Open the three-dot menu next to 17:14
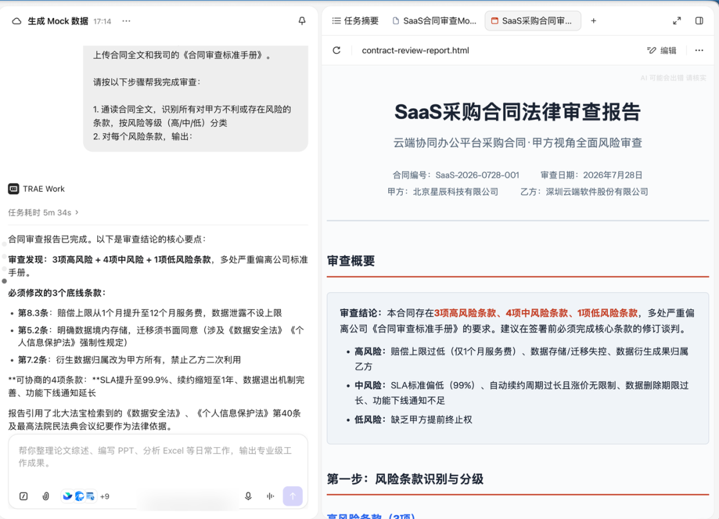This screenshot has height=519, width=719. coord(126,21)
